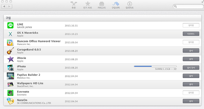Screen dimensions: 204x109
Task: Click the SK COMMUNICATIONS Co.,LTD developer name
Action: point(34,103)
